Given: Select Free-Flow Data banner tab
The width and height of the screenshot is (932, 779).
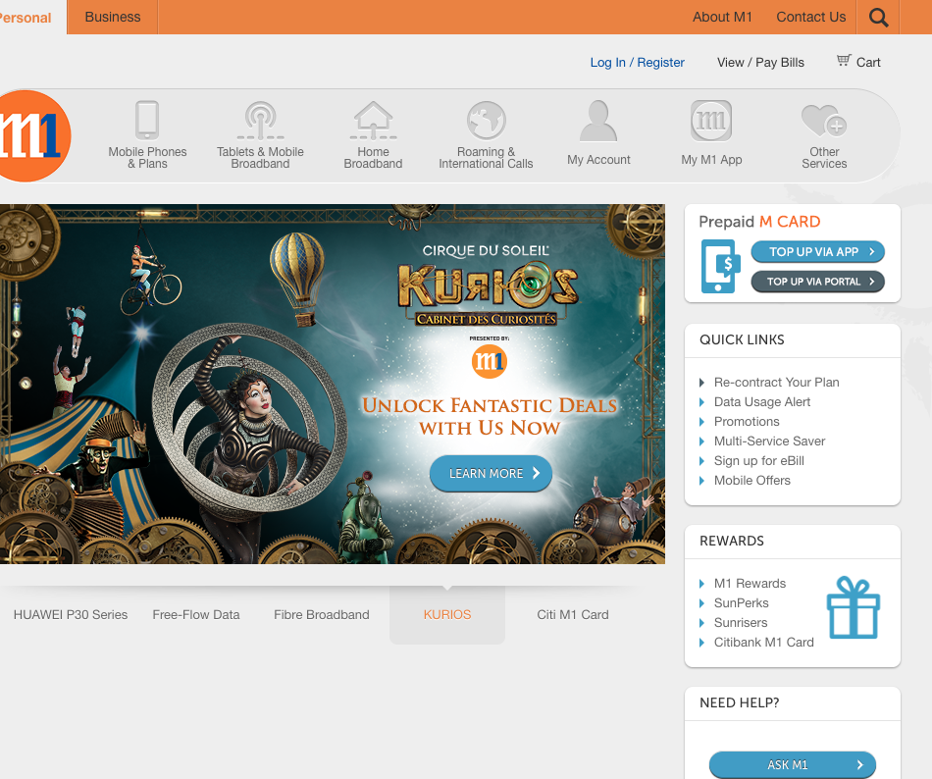Looking at the screenshot, I should click(196, 615).
